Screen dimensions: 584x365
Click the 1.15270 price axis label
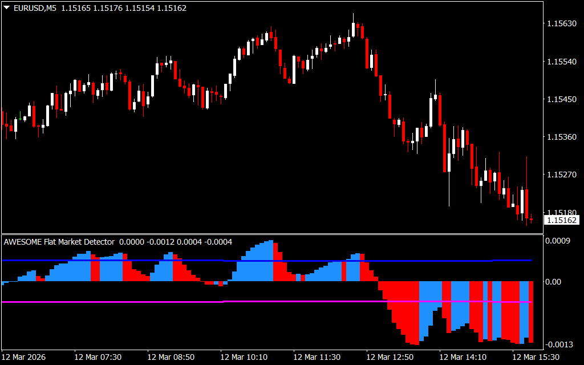[x=561, y=175]
